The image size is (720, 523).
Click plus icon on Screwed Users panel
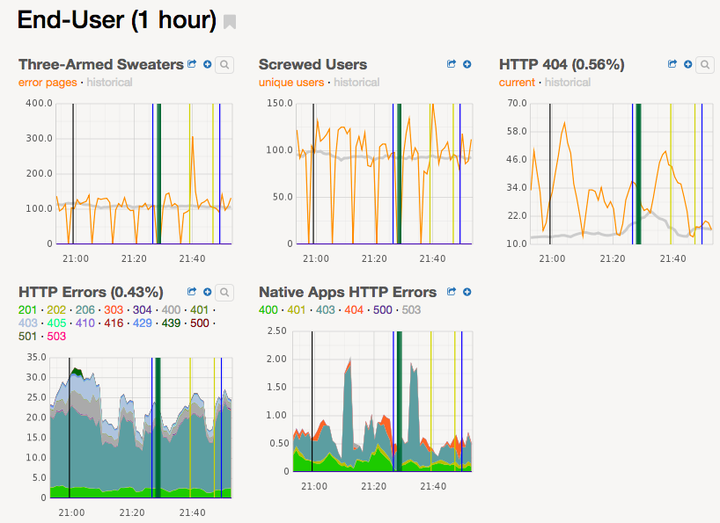tap(467, 64)
